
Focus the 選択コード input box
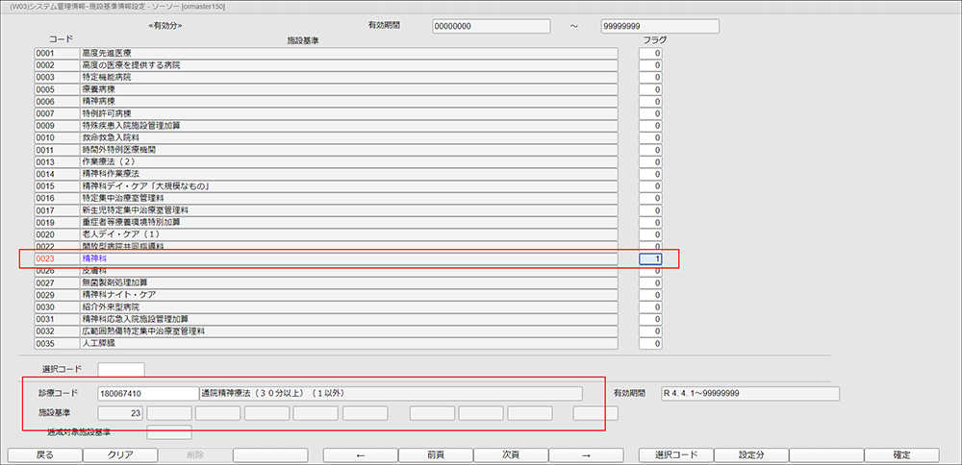[x=121, y=369]
